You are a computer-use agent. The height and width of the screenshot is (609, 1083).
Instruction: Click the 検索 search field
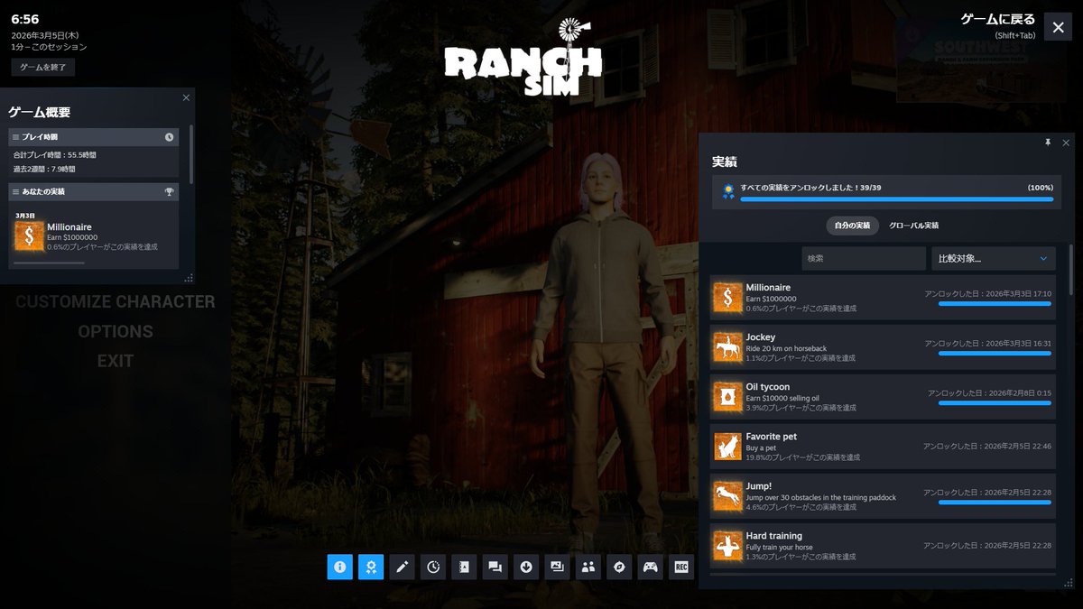point(864,259)
